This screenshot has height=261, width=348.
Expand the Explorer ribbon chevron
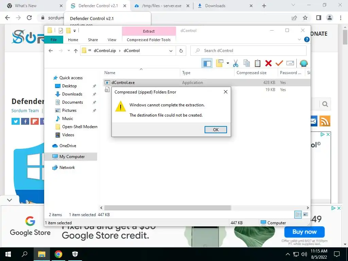[x=299, y=39]
